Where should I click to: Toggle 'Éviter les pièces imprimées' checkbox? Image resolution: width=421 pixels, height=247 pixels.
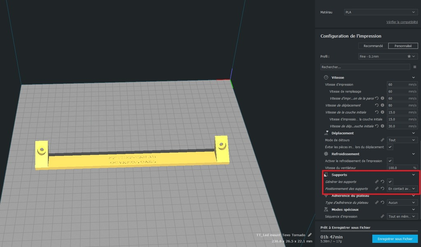point(390,147)
